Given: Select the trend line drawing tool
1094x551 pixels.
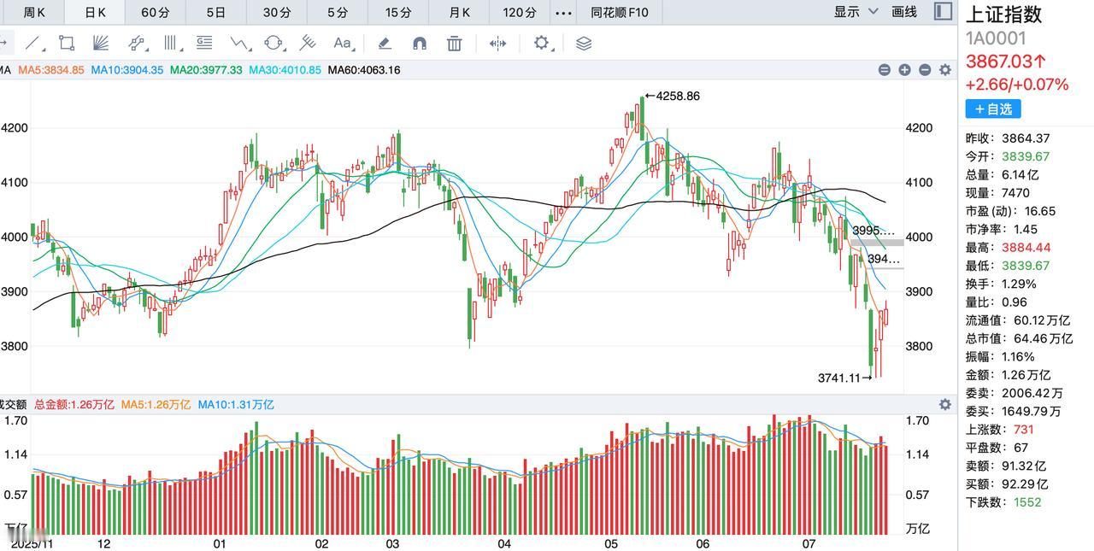Looking at the screenshot, I should [33, 43].
